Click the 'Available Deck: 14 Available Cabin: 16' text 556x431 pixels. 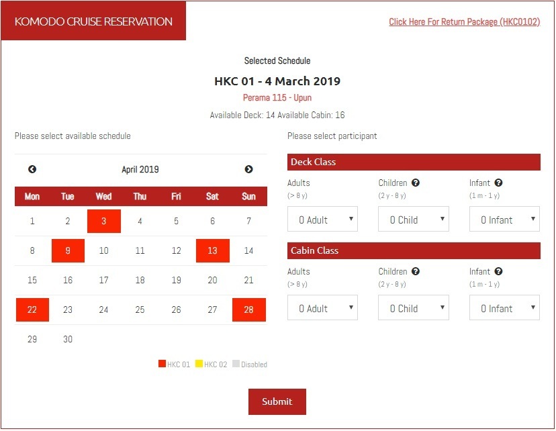pyautogui.click(x=277, y=115)
